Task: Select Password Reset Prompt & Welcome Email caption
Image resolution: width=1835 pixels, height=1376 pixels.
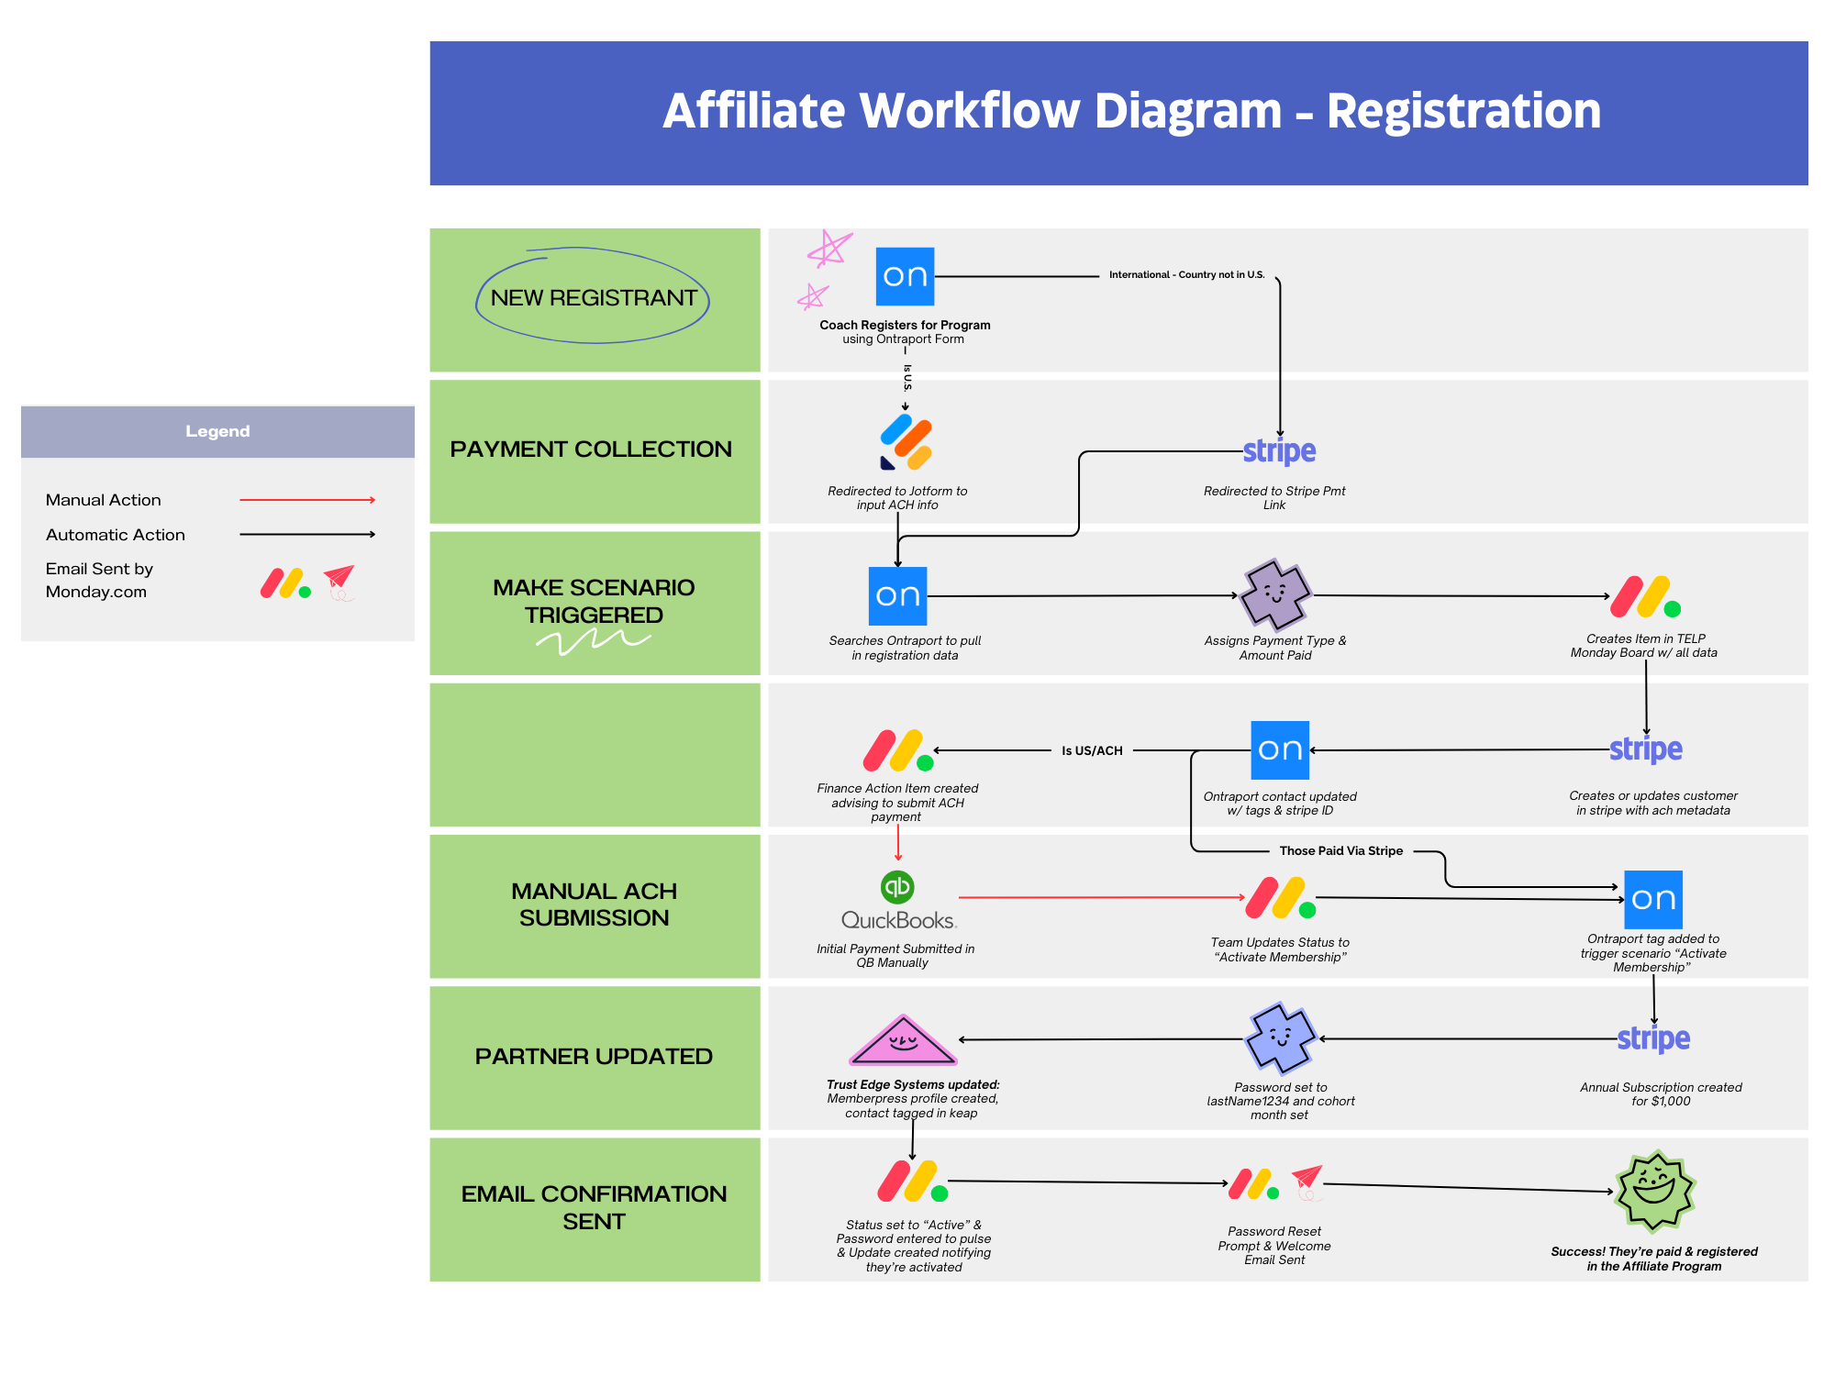Action: 1274,1246
